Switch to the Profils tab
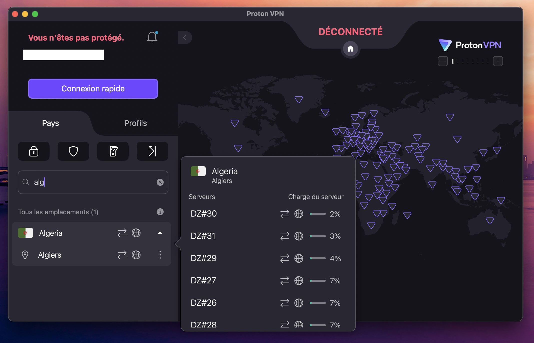Image resolution: width=534 pixels, height=343 pixels. [x=136, y=123]
